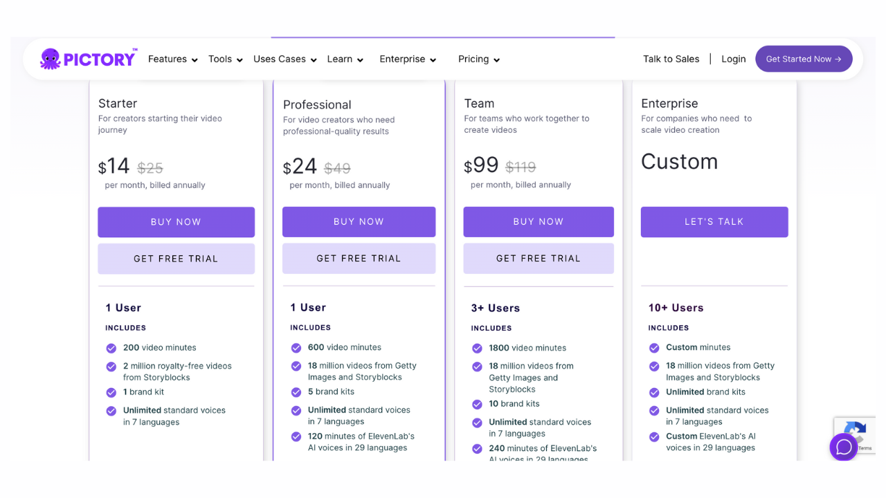
Task: Click checkmark icon beside 1 brand kit
Action: pyautogui.click(x=111, y=392)
